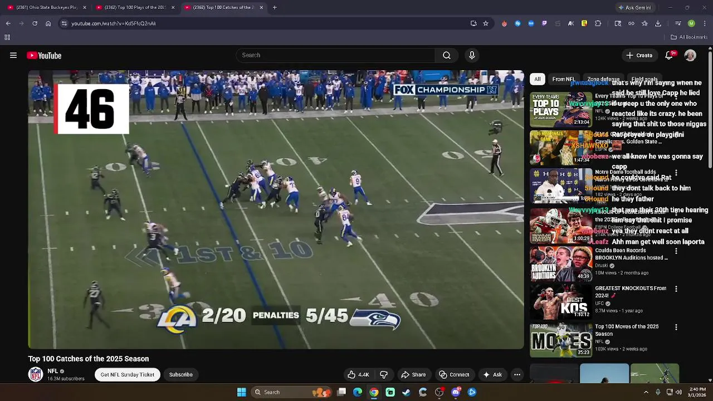Open more actions ellipsis under video
The width and height of the screenshot is (713, 401).
coord(517,374)
